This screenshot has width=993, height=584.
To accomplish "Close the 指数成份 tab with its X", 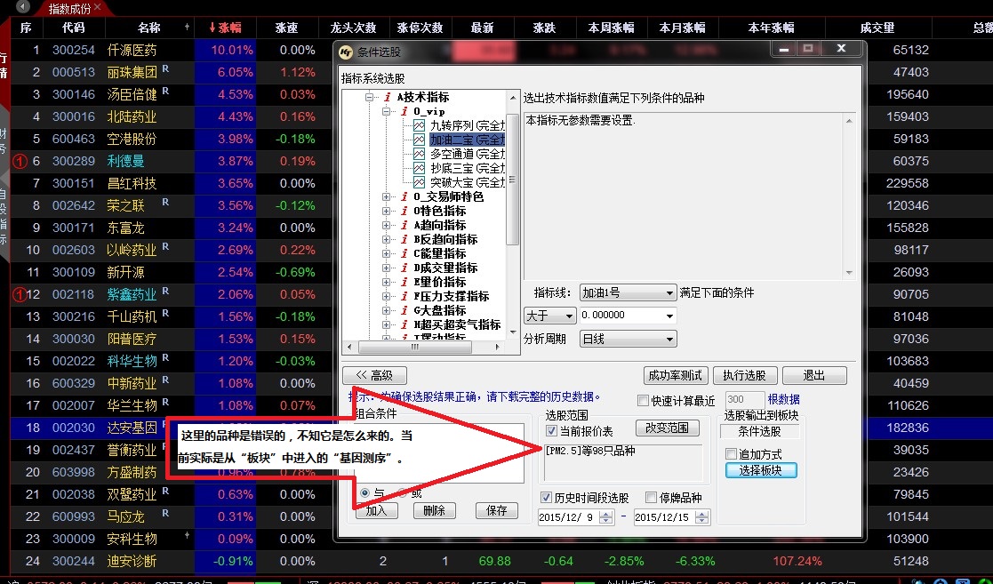I will [x=97, y=7].
